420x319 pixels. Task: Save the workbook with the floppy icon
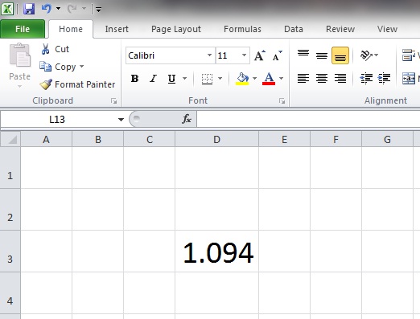pyautogui.click(x=29, y=9)
